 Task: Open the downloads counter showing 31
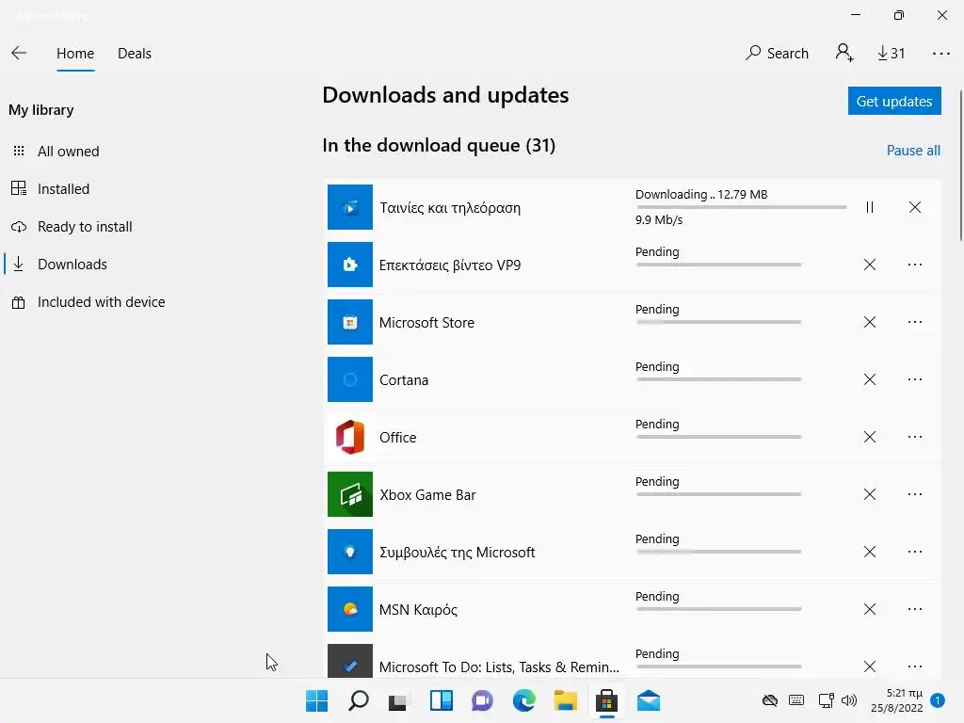[x=891, y=54]
